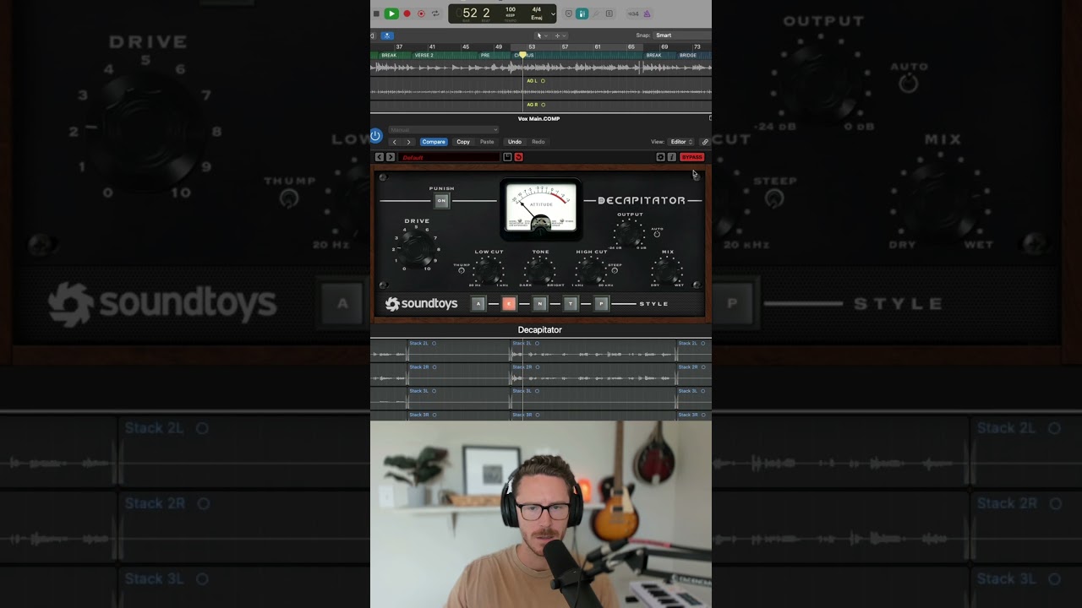Click the blue catch playhead button
This screenshot has width=1082, height=608.
(387, 35)
